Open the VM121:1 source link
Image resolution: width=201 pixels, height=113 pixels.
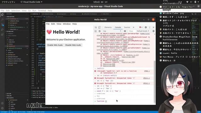tap(146, 78)
